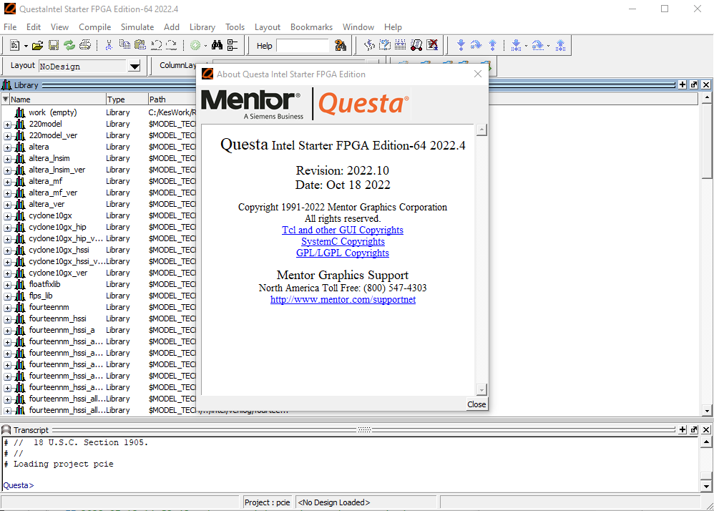Open the Window menu
714x511 pixels.
click(358, 27)
